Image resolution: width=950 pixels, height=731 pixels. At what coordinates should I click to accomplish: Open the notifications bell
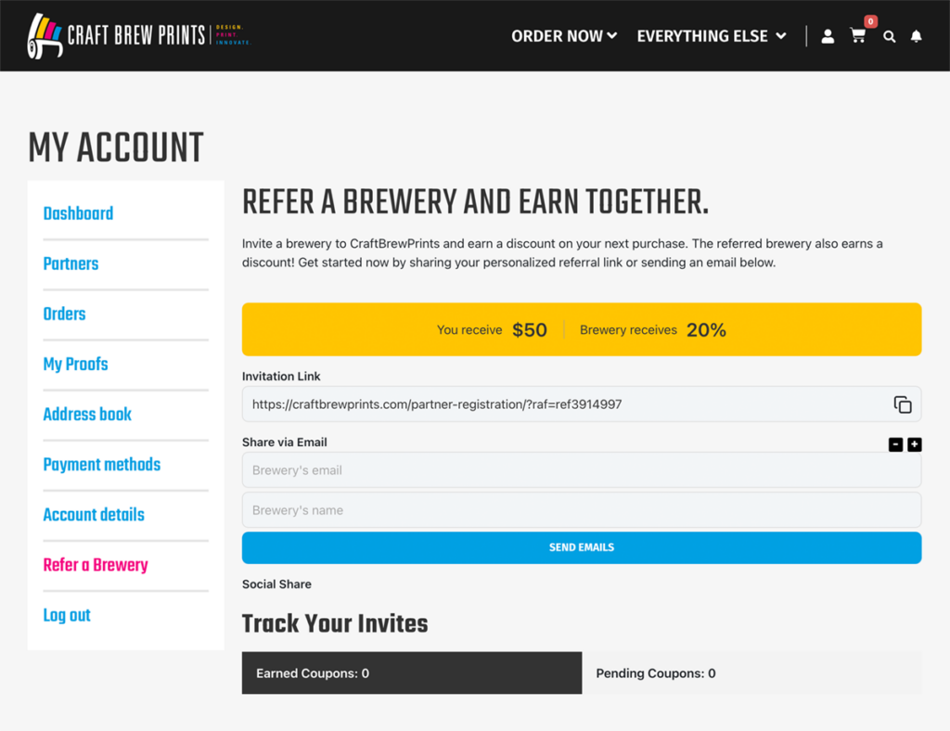click(917, 36)
